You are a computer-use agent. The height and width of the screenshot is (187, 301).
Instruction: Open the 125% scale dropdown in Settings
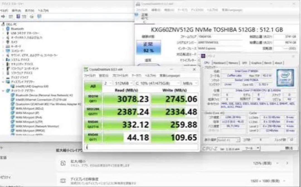(x=266, y=163)
